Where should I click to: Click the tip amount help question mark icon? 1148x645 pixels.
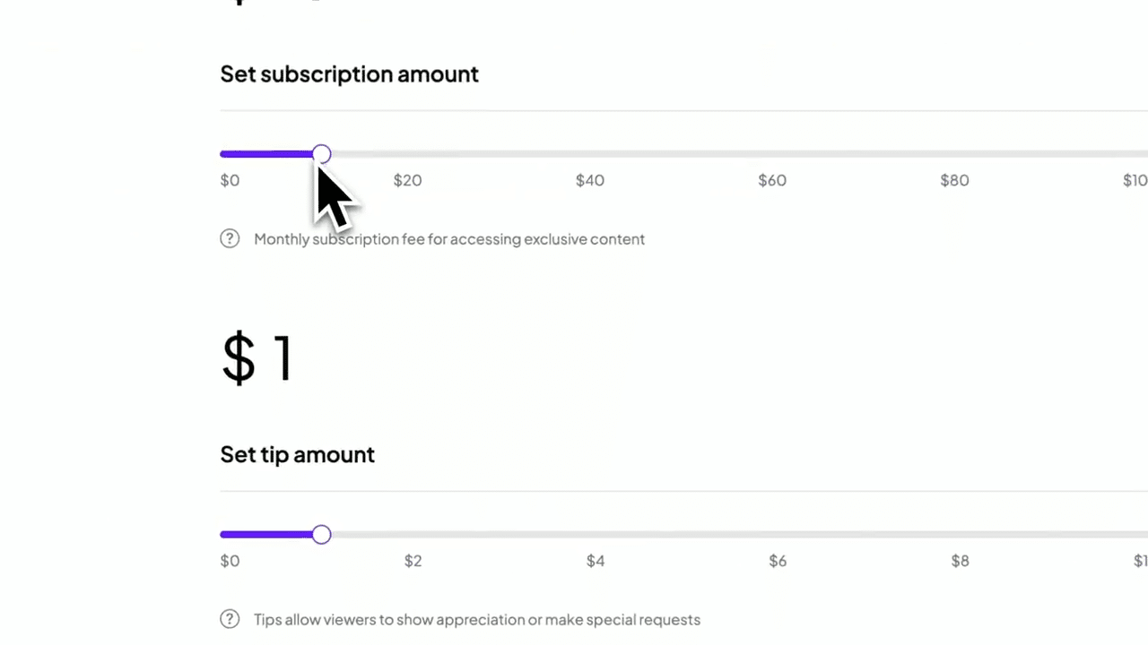[230, 619]
